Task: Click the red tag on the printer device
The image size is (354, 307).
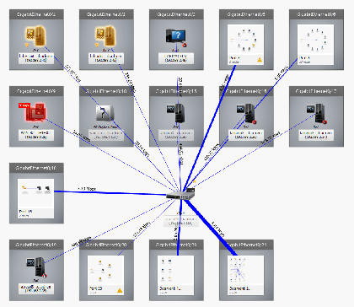Action: tap(24, 105)
